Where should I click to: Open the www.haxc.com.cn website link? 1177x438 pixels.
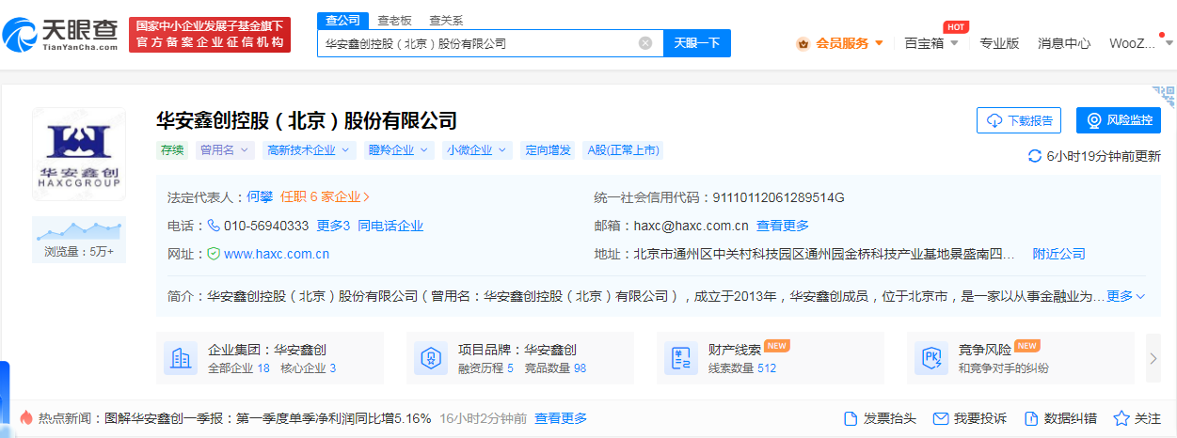277,254
